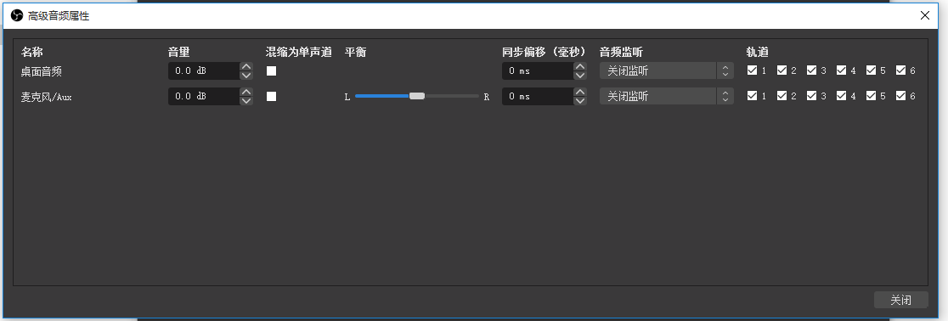Decrease the 桌面音频 volume with the down arrow
948x321 pixels.
(246, 76)
